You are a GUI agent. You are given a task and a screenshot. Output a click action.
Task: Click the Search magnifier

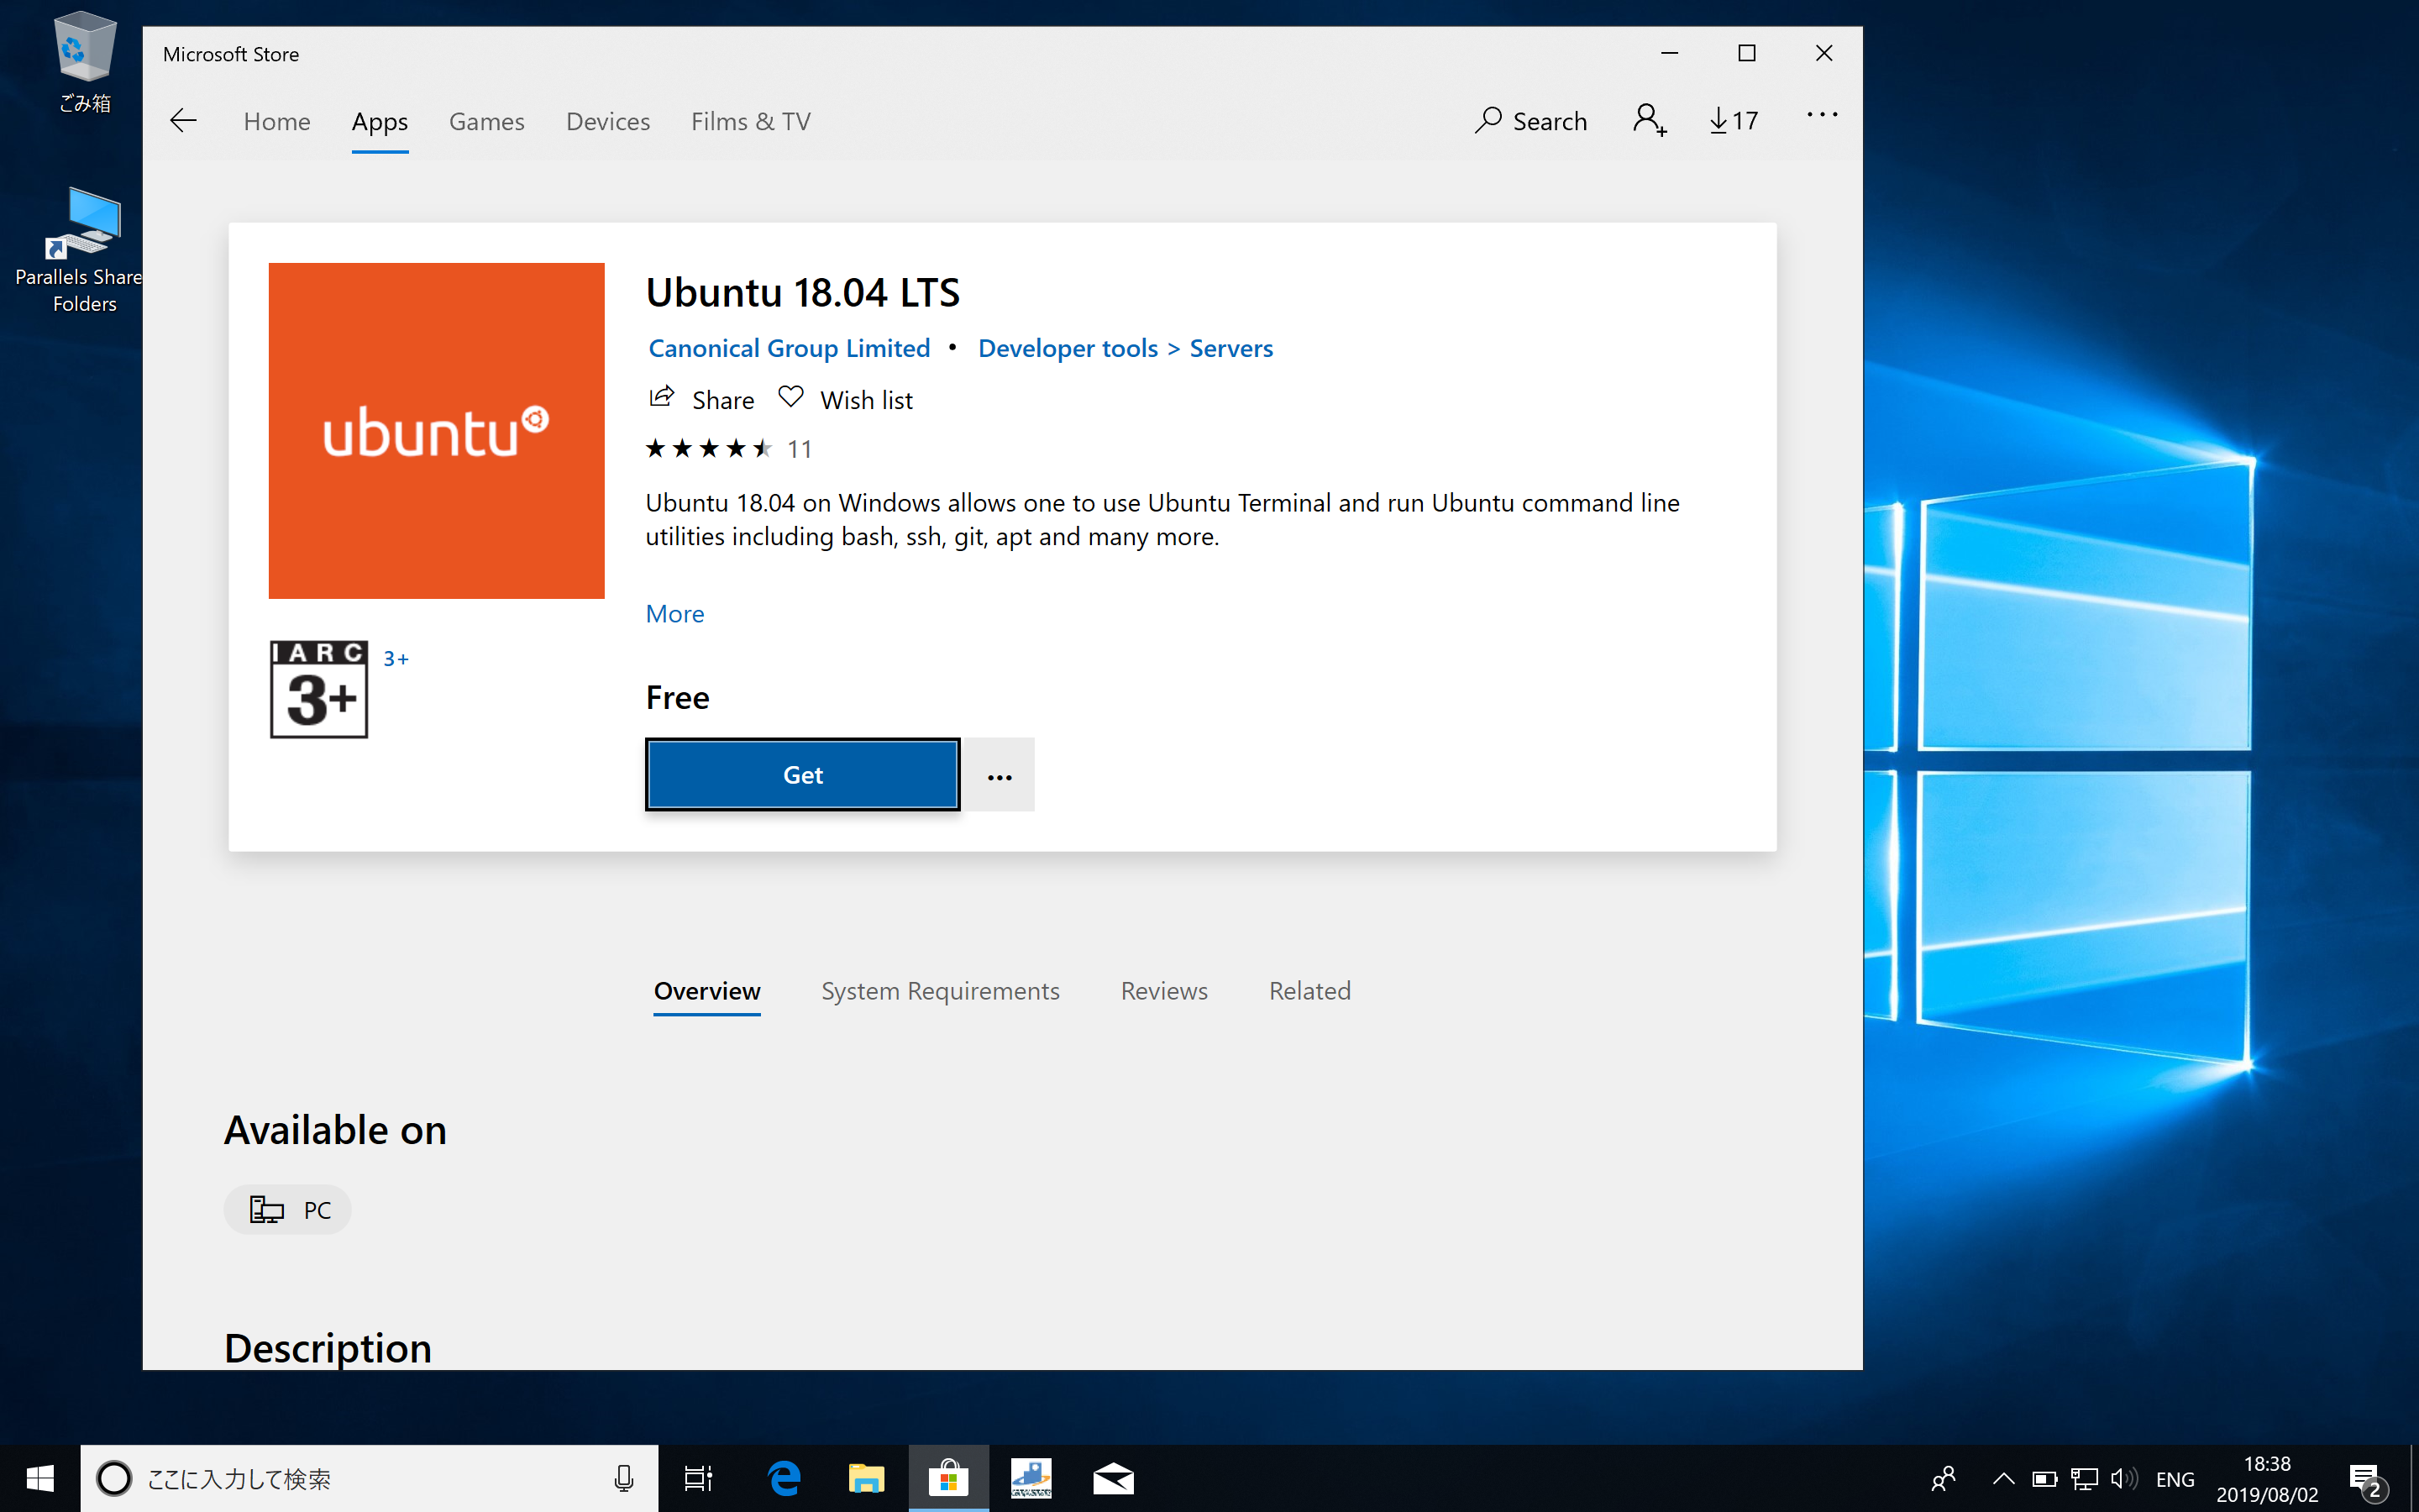tap(1488, 121)
